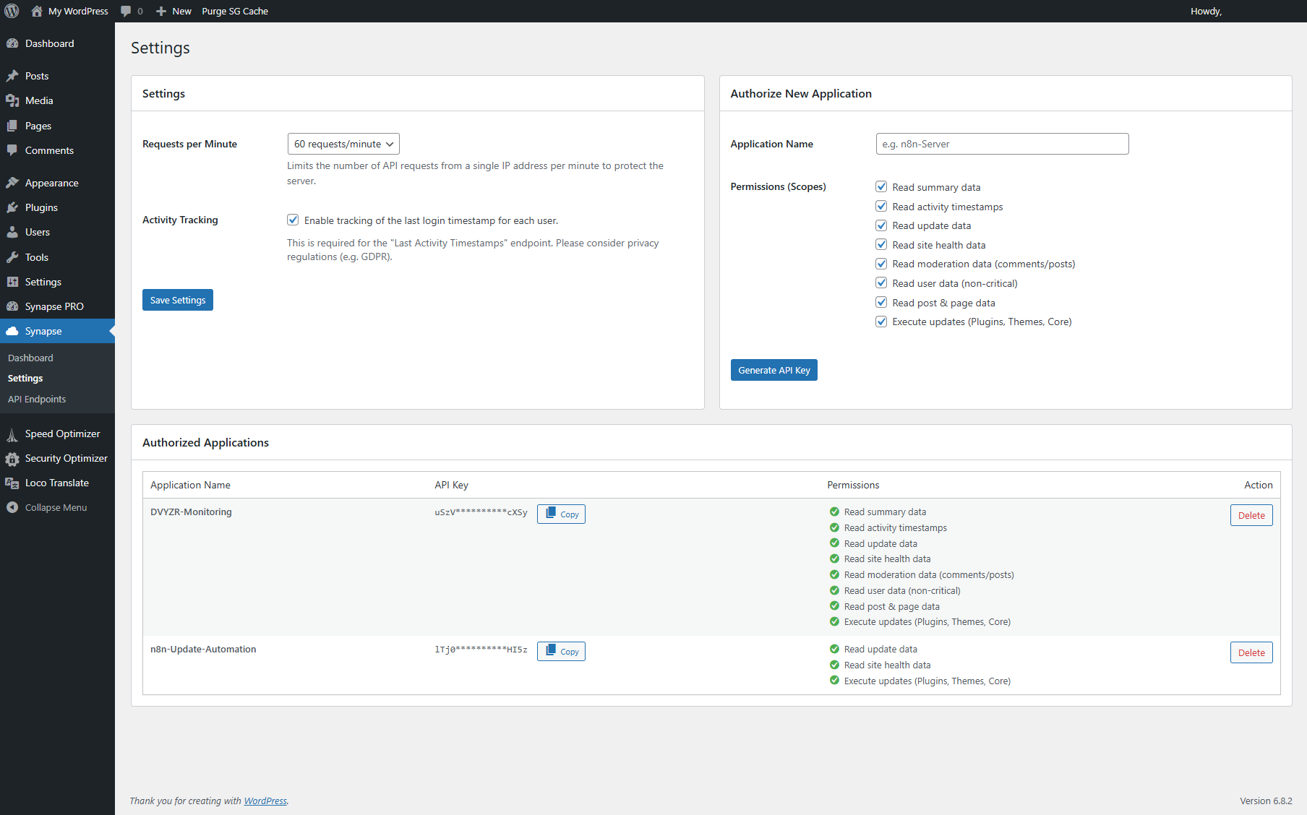Toggle Read site health data checkbox
Image resolution: width=1307 pixels, height=815 pixels.
click(x=881, y=245)
